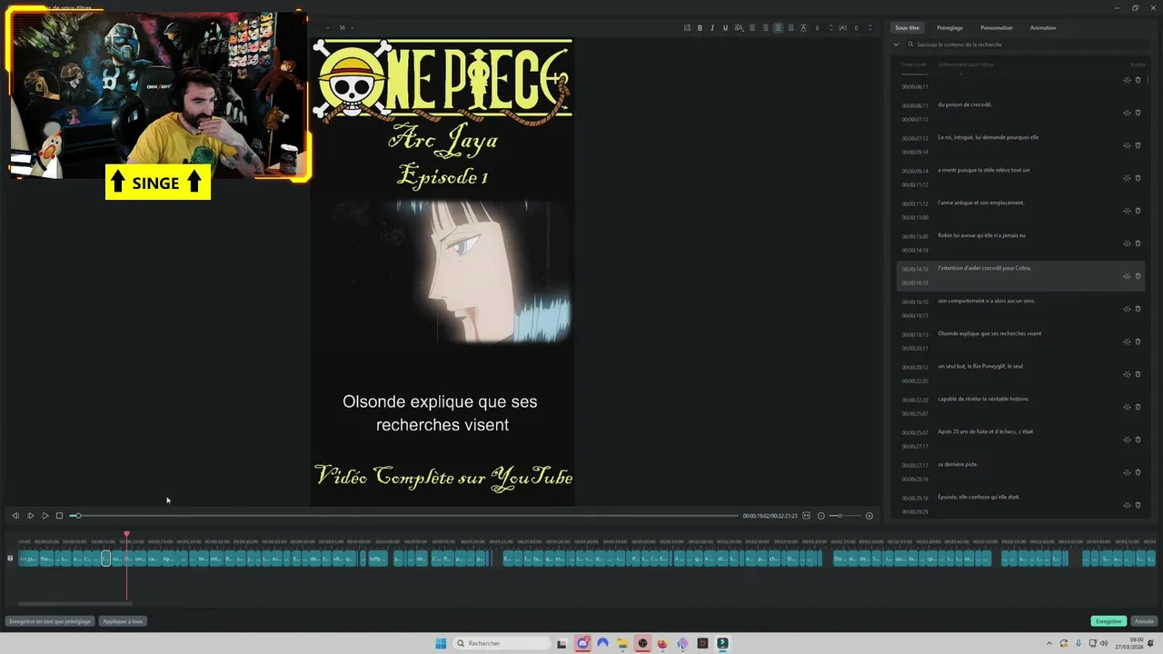Image resolution: width=1163 pixels, height=654 pixels.
Task: Delete subtitle 'a menti puisque la stèle relève tout sur'
Action: 1138,178
